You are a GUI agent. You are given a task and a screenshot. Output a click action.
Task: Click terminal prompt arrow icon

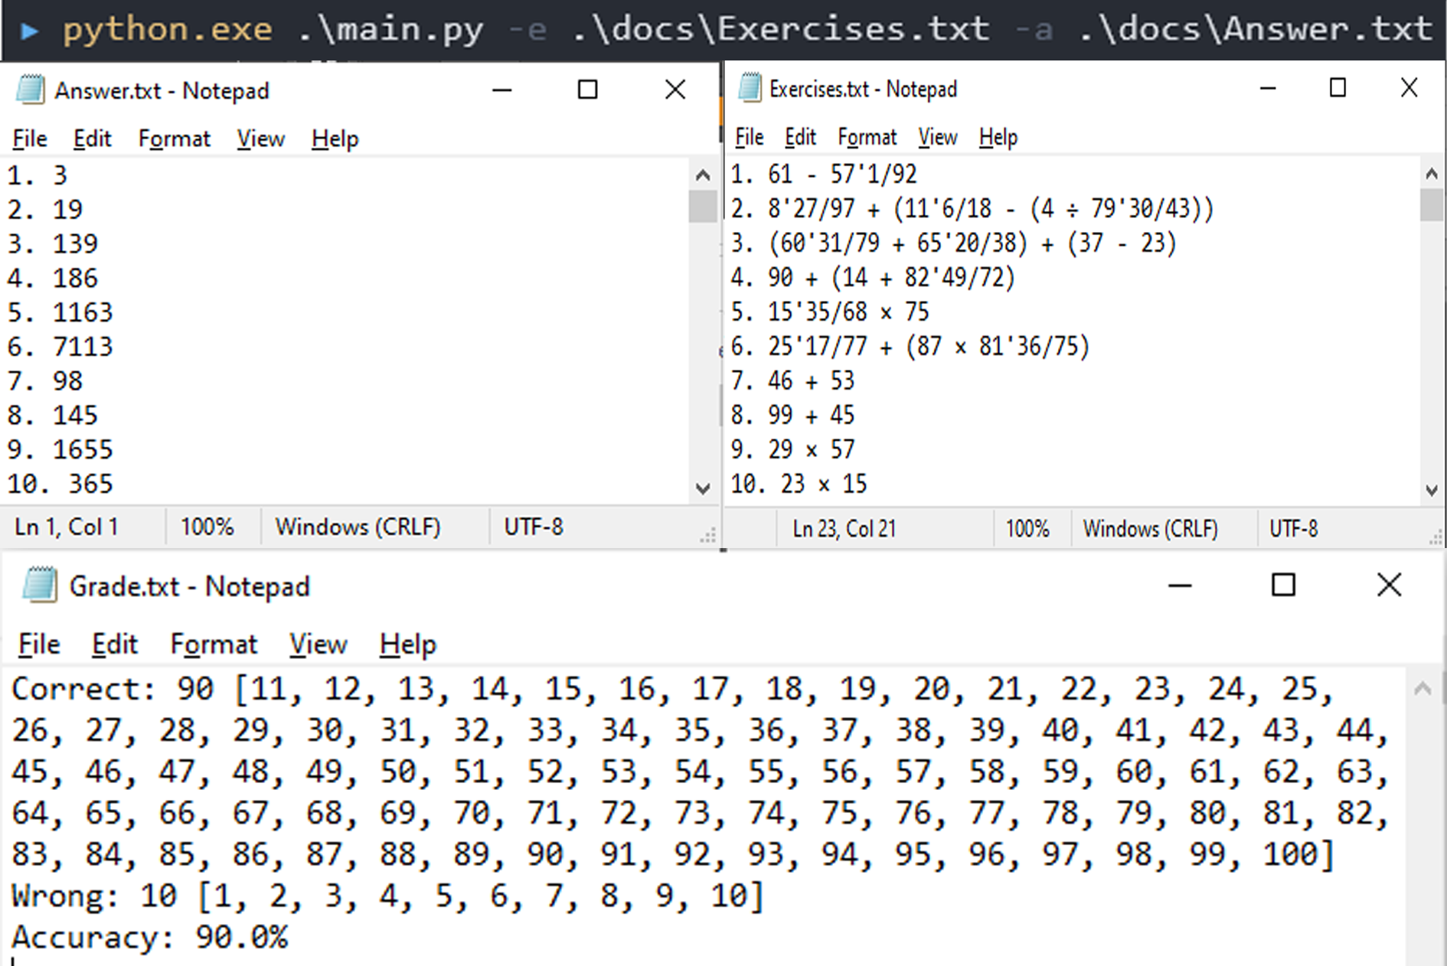[29, 31]
